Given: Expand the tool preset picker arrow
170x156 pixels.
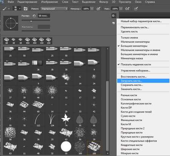Looking at the screenshot, I should pyautogui.click(x=9, y=9).
